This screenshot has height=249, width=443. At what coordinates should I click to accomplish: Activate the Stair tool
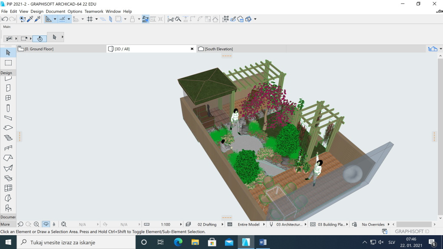tap(8, 138)
